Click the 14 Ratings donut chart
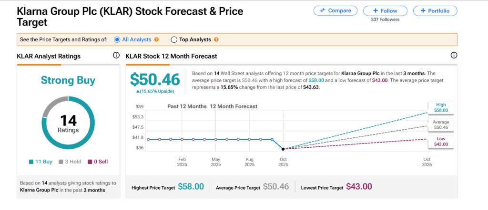The height and width of the screenshot is (210, 488). (68, 123)
